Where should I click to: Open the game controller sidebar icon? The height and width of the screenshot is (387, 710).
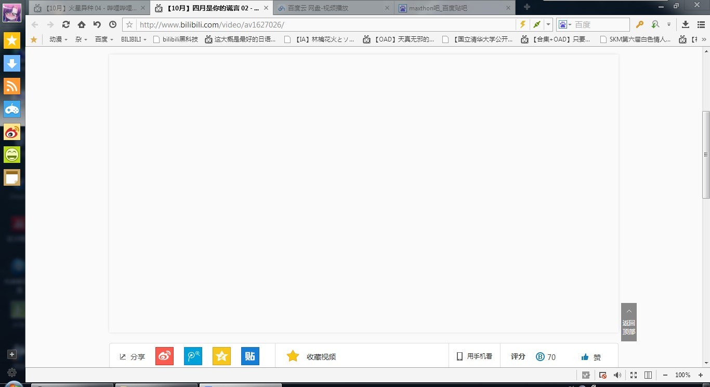point(12,109)
